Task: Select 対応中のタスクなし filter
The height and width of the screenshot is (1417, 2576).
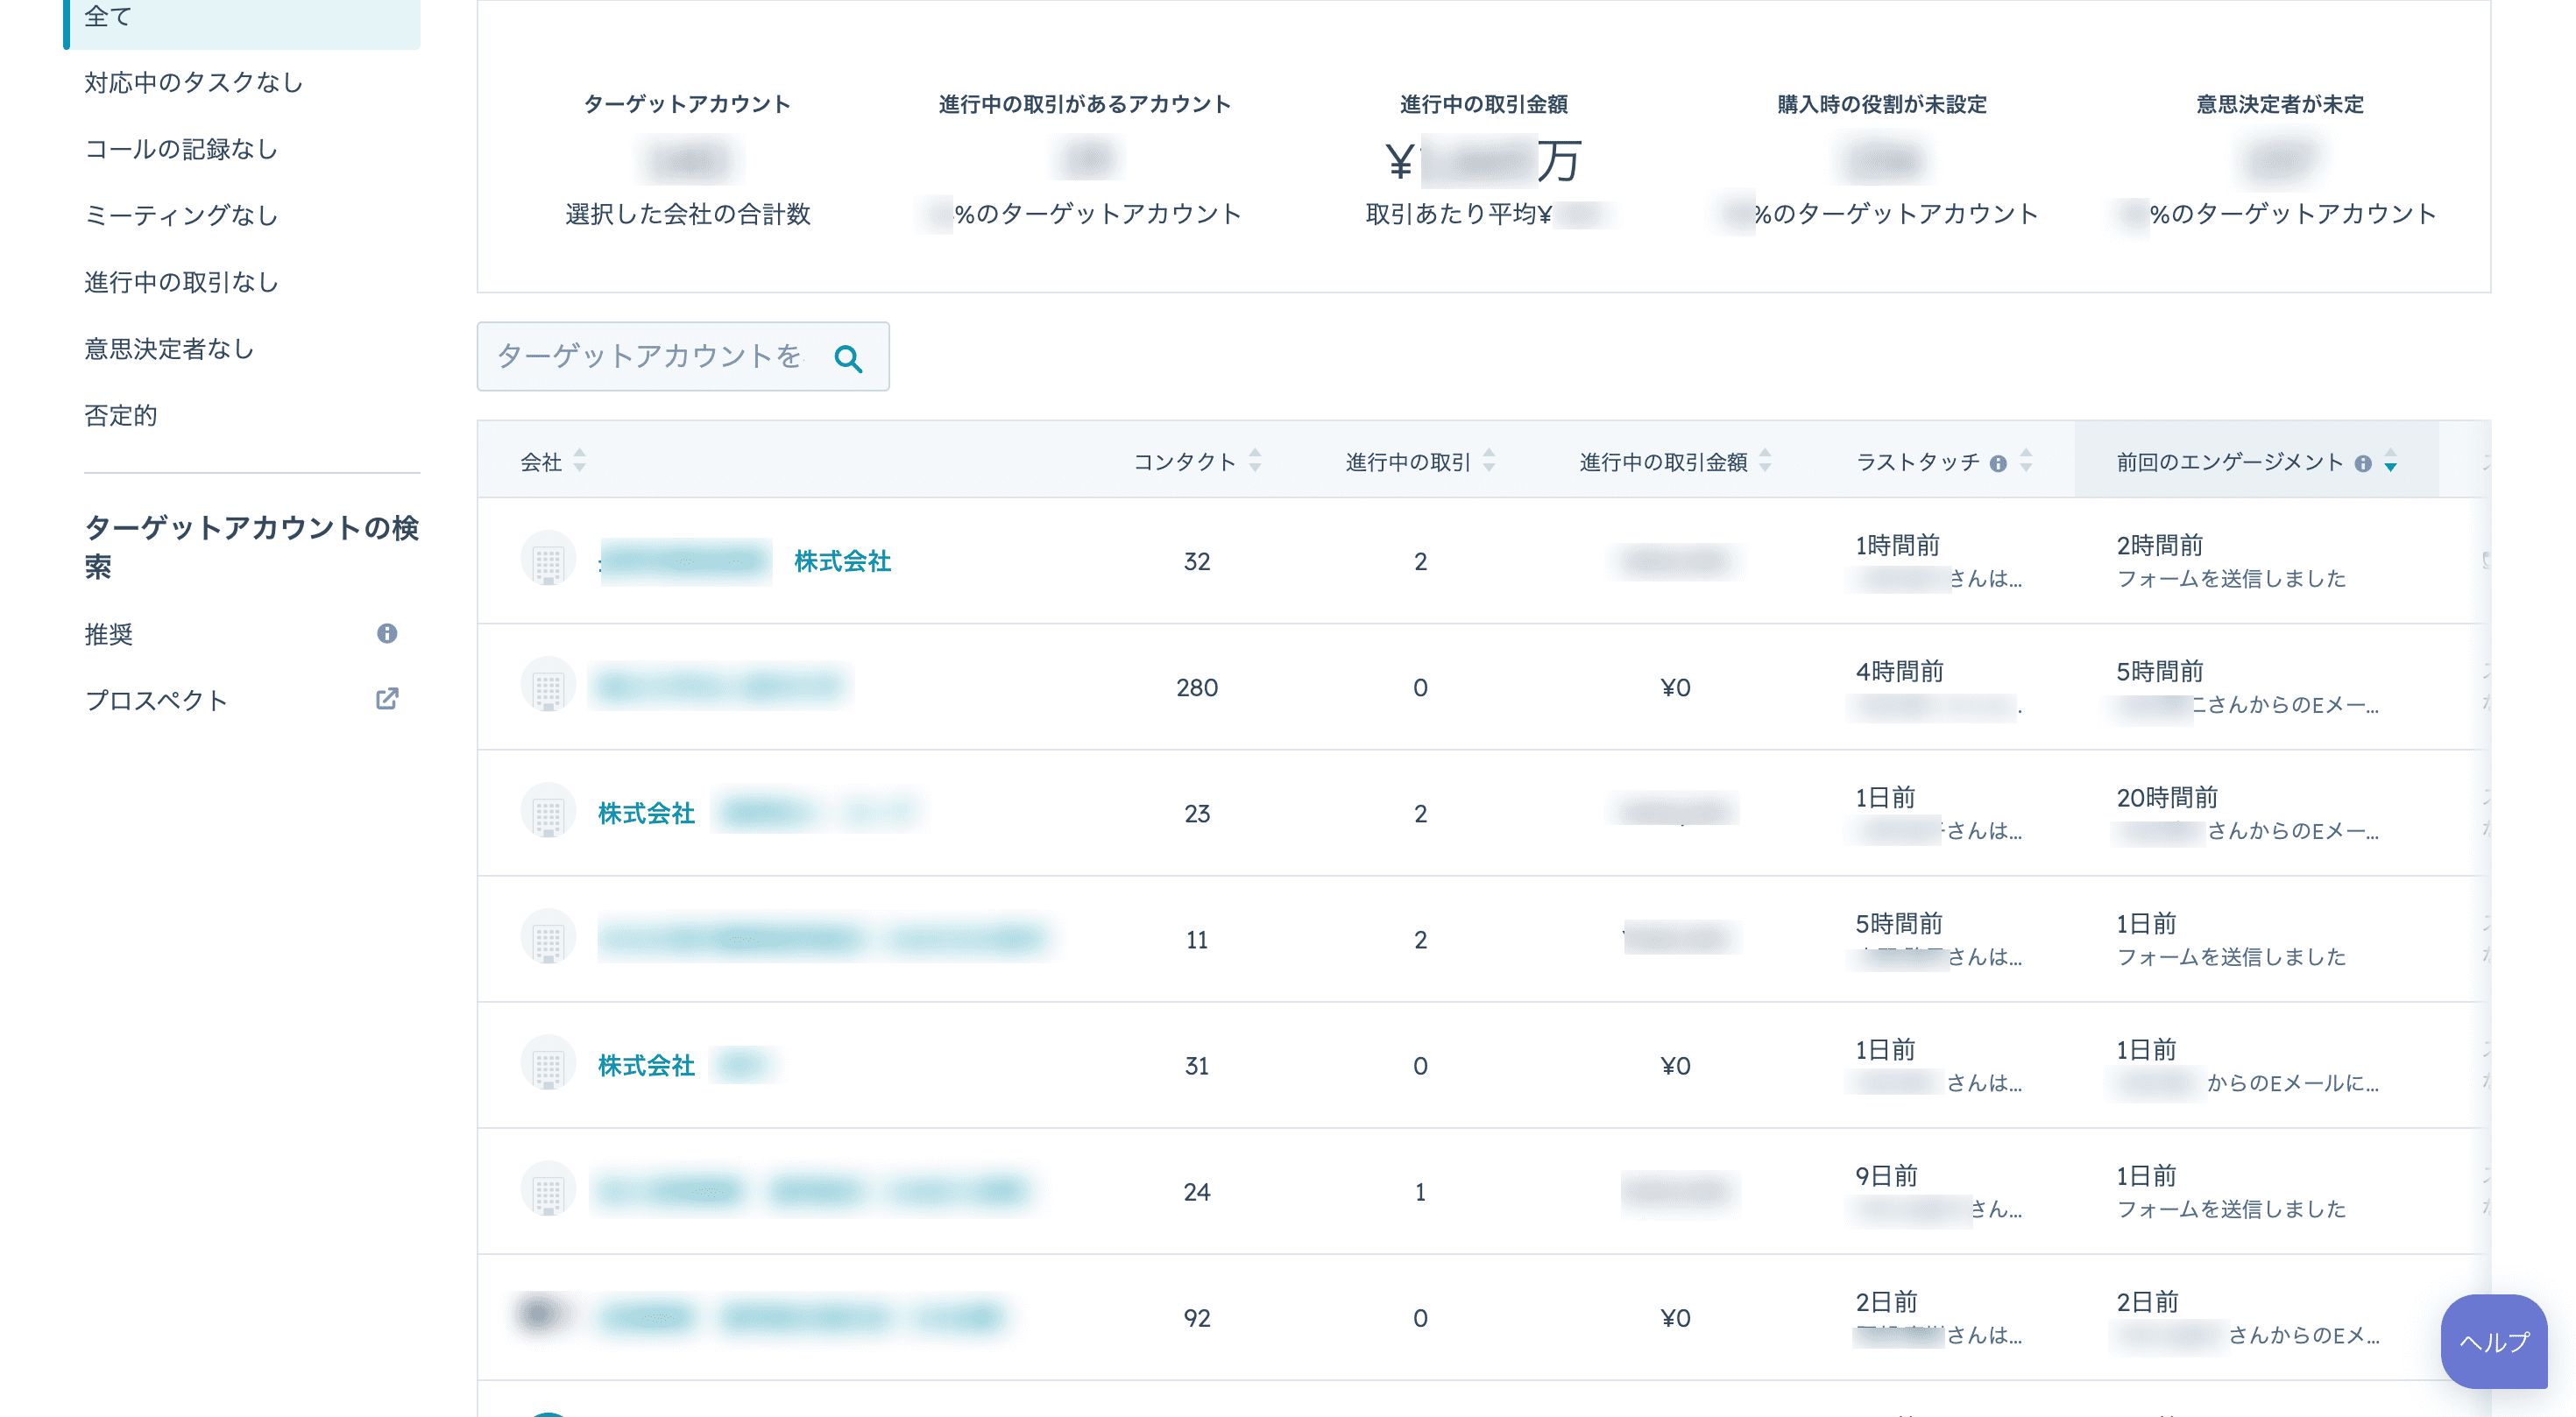Action: pyautogui.click(x=194, y=82)
